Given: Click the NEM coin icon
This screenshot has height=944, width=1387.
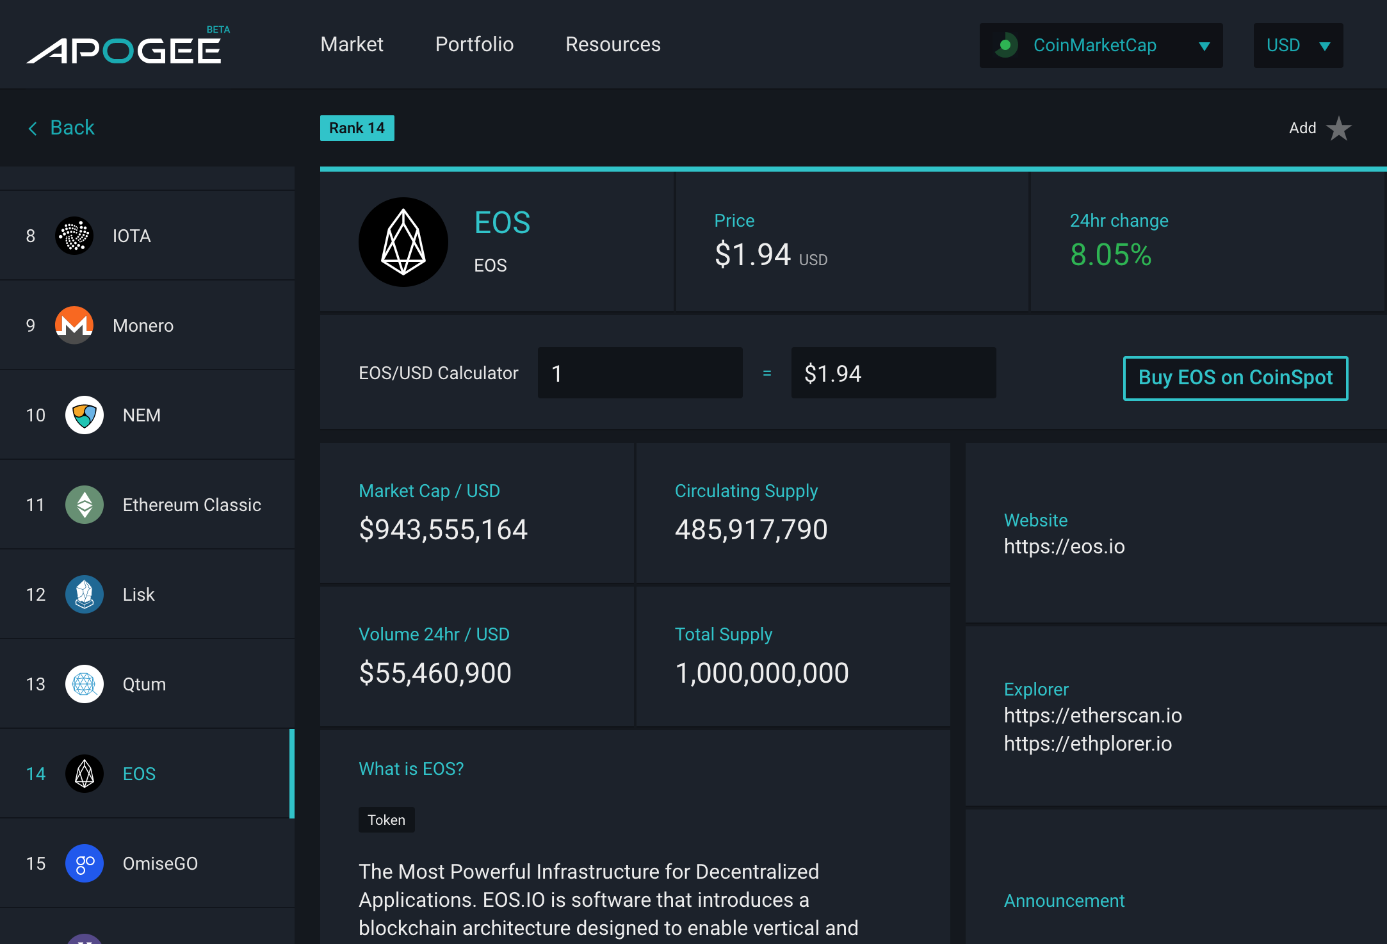Looking at the screenshot, I should coord(85,415).
